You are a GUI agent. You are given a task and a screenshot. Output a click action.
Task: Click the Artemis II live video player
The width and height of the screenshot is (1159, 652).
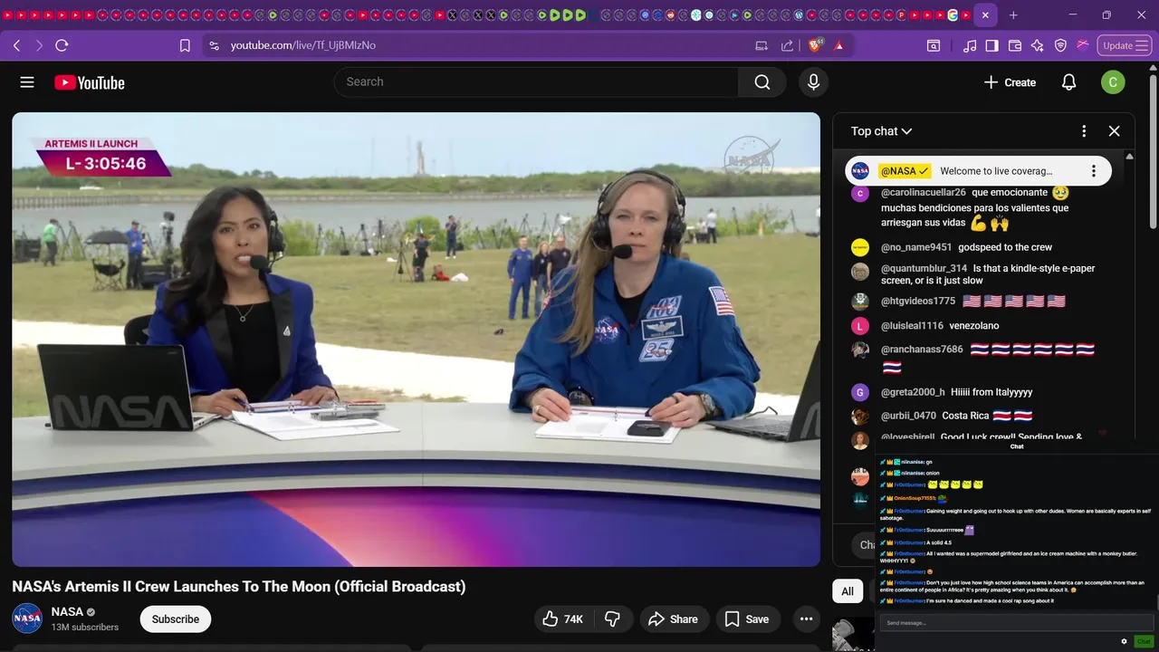pyautogui.click(x=416, y=340)
